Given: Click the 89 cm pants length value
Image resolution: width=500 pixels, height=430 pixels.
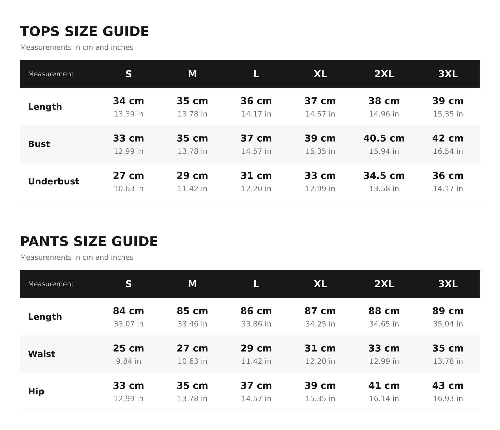Looking at the screenshot, I should [x=448, y=311].
